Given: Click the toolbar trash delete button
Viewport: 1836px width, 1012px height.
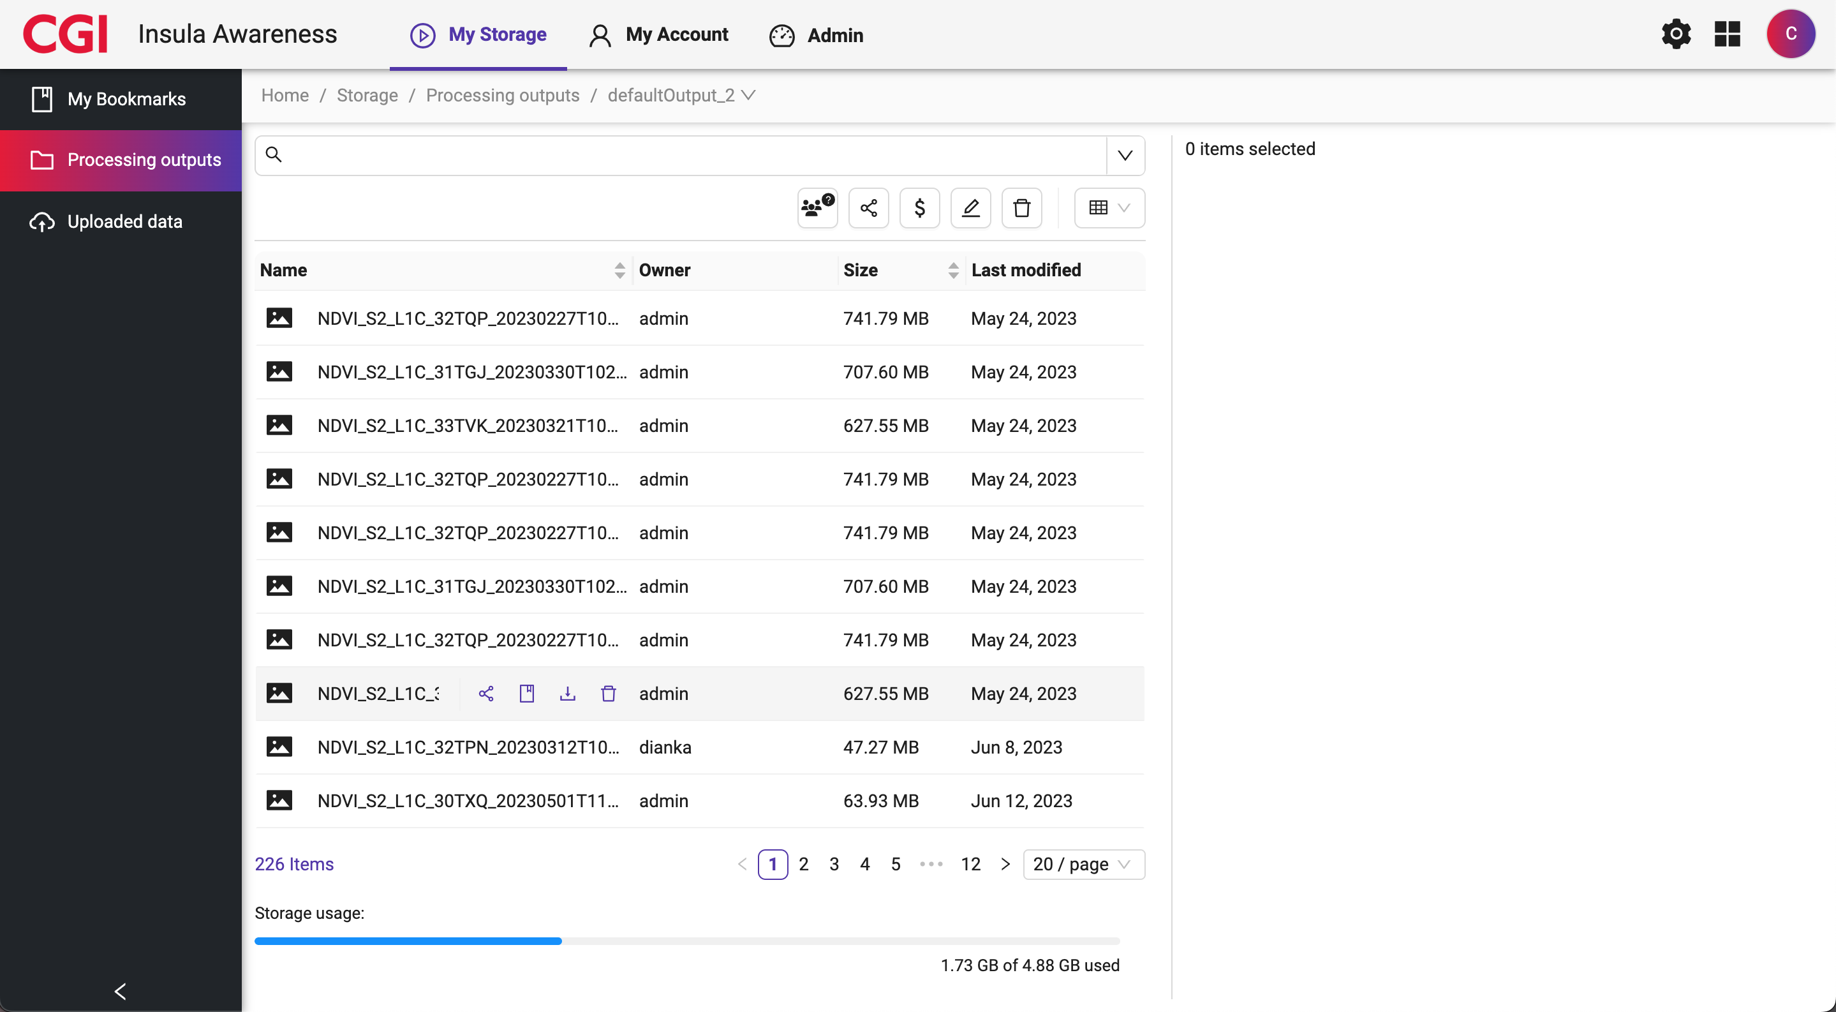Looking at the screenshot, I should tap(1022, 208).
